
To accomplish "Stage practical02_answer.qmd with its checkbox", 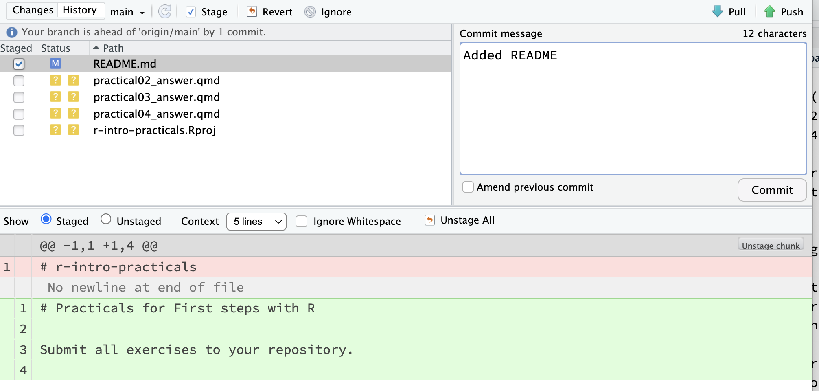I will point(19,81).
